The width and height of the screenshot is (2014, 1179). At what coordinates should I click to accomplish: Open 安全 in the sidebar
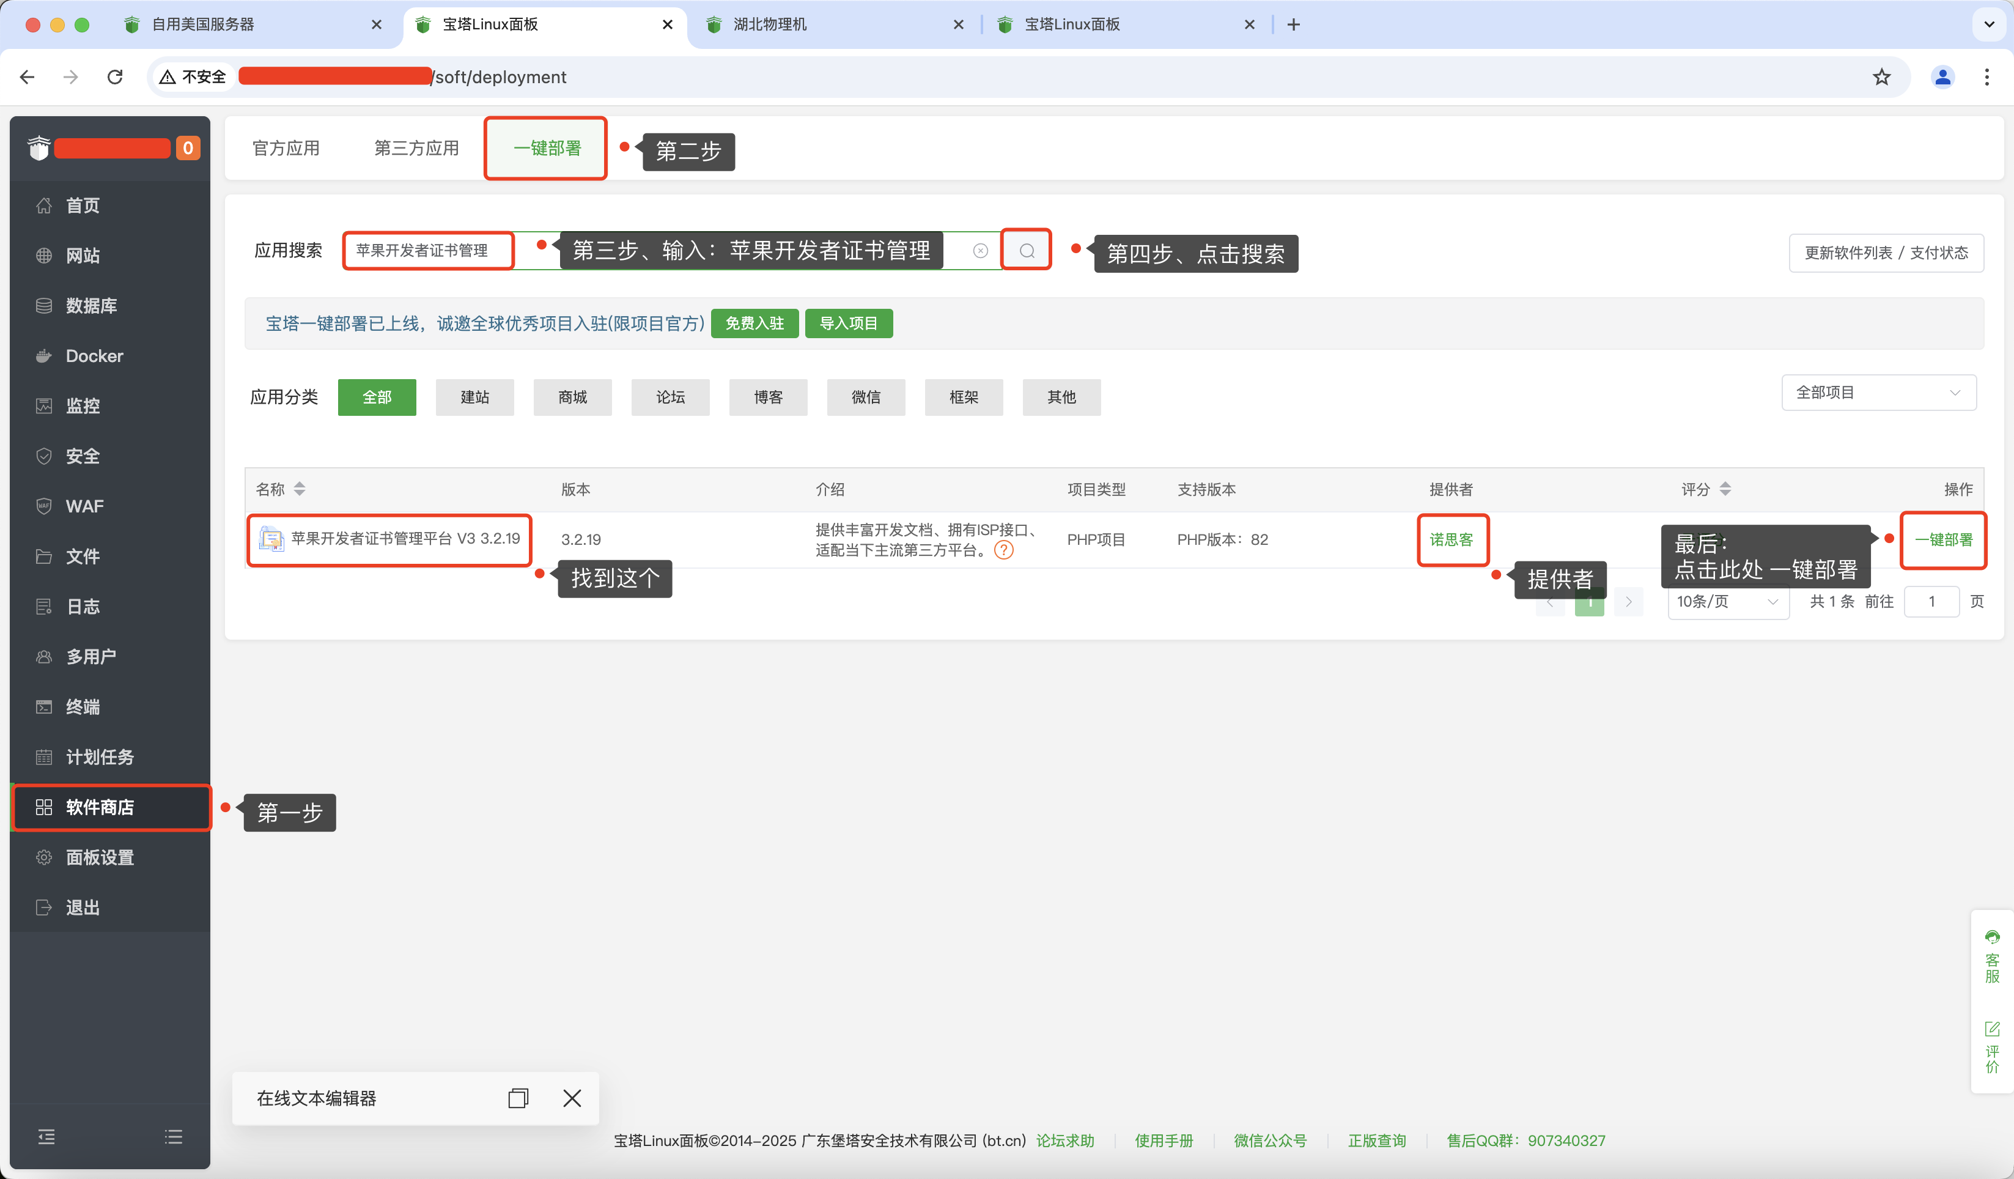point(110,456)
